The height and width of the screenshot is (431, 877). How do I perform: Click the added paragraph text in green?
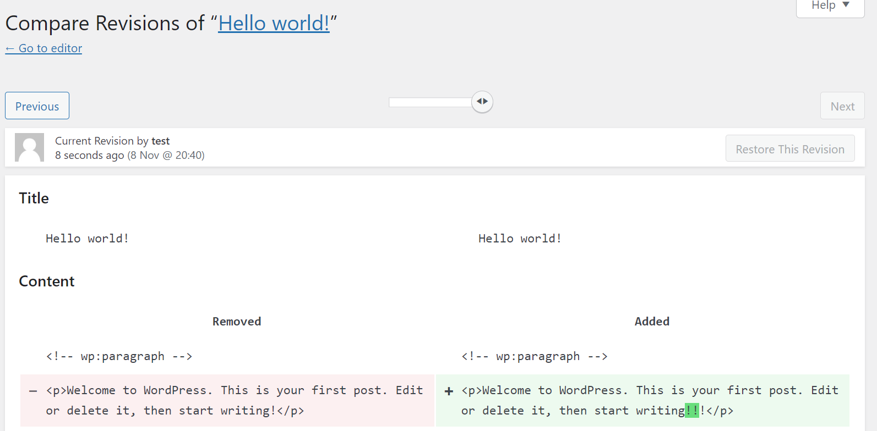[650, 400]
